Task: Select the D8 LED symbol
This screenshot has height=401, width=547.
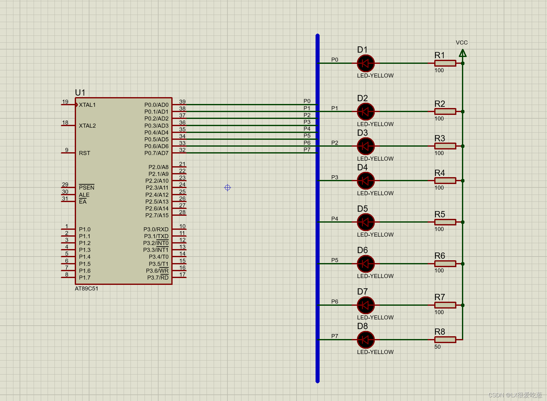Action: [366, 340]
